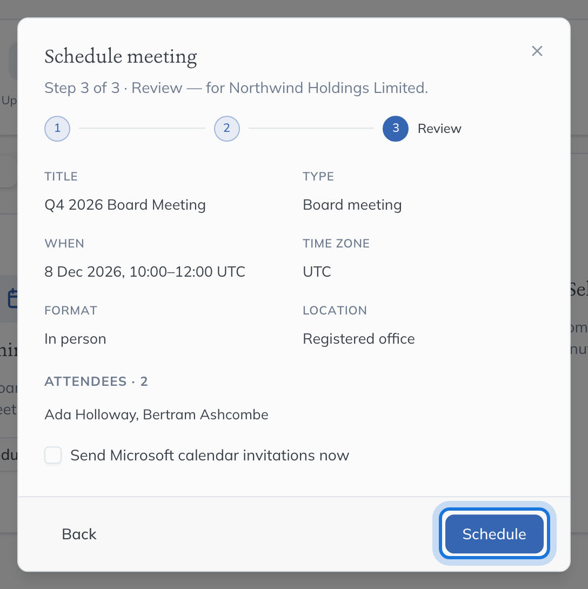Screen dimensions: 588x589
Task: Select the format value In person
Action: (x=75, y=339)
